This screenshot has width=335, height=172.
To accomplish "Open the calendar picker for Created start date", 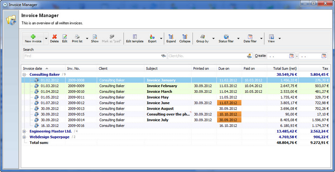I will pos(291,56).
